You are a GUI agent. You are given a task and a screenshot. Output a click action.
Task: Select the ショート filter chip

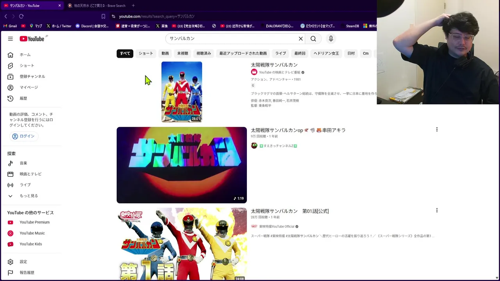pyautogui.click(x=146, y=53)
